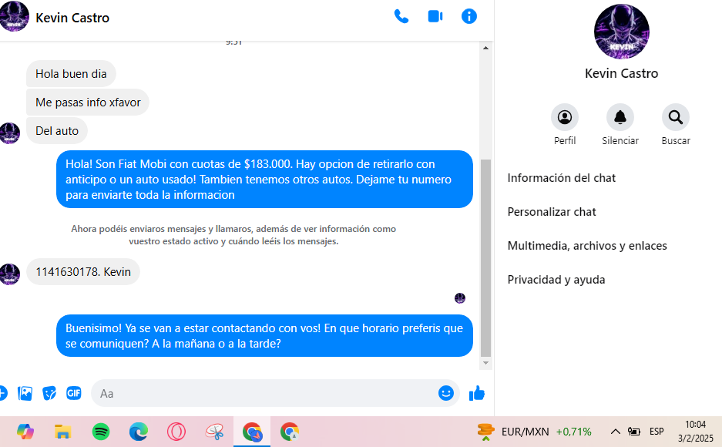The width and height of the screenshot is (722, 447).
Task: Open the emoji picker in message field
Action: [445, 393]
